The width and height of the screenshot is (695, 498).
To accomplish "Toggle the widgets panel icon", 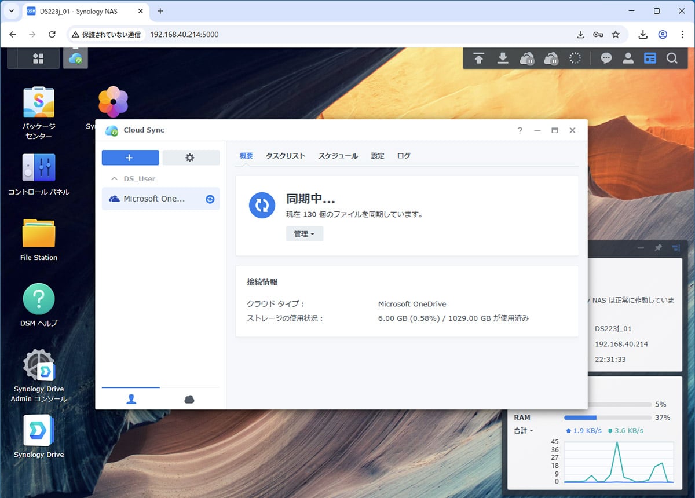I will pyautogui.click(x=650, y=58).
